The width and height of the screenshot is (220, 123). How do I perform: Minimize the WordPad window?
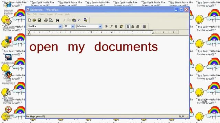click(176, 10)
